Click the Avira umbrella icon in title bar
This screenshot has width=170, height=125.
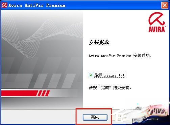(x=4, y=5)
